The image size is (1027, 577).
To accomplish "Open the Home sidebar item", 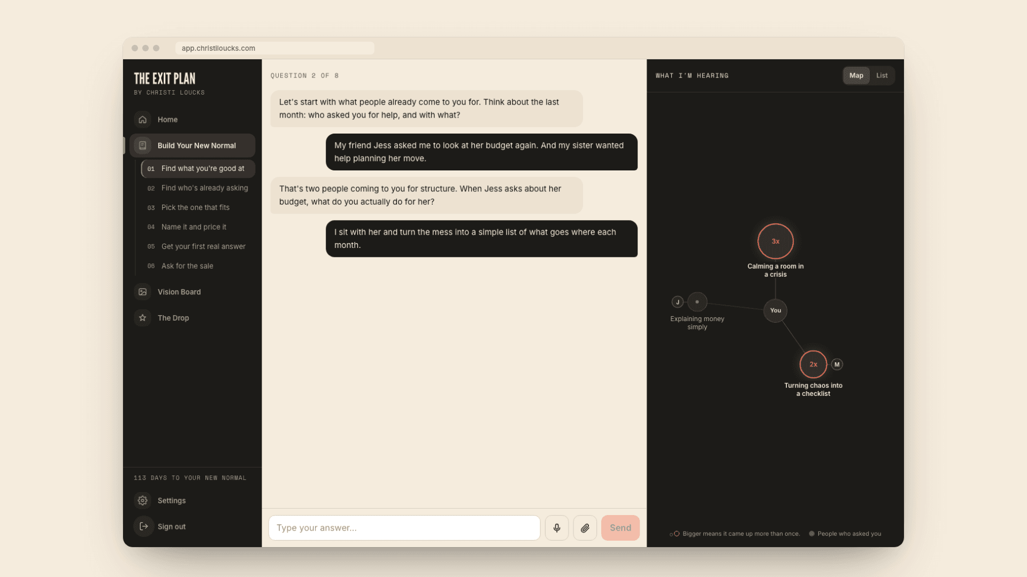I will click(x=192, y=120).
